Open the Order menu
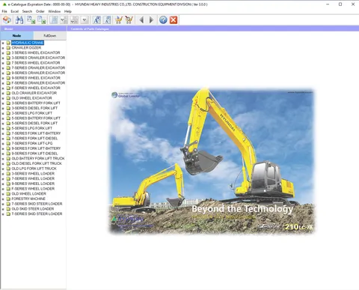359x290 pixels. pos(40,11)
